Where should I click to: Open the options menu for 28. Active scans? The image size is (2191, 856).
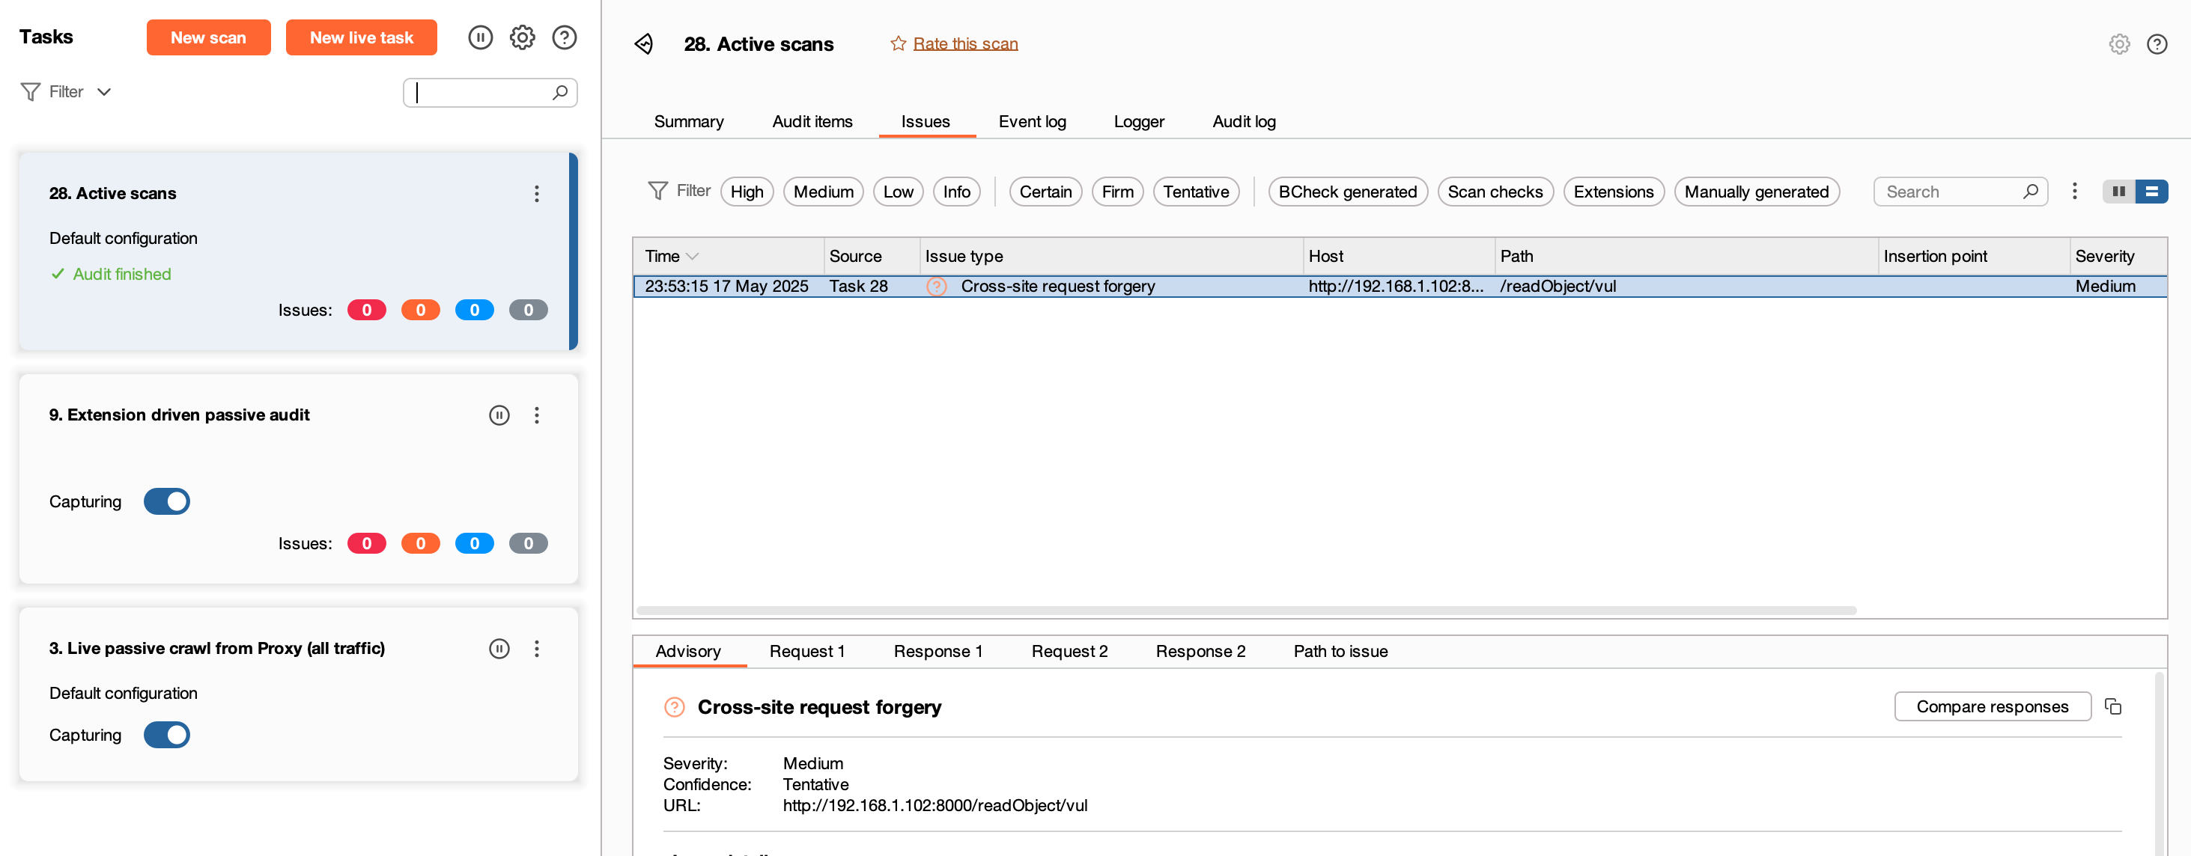coord(537,194)
